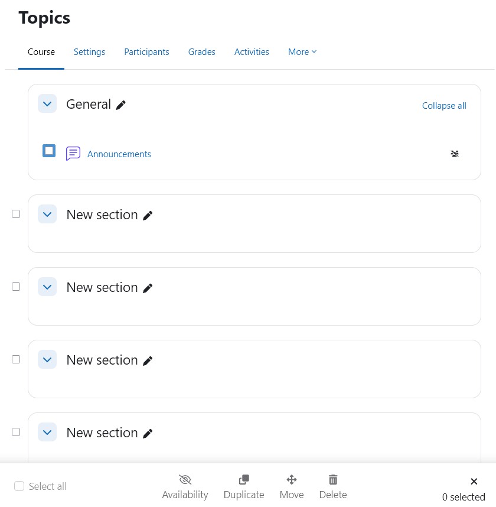Open the Announcements forum link
Viewport: 496px width, 507px height.
click(x=119, y=154)
